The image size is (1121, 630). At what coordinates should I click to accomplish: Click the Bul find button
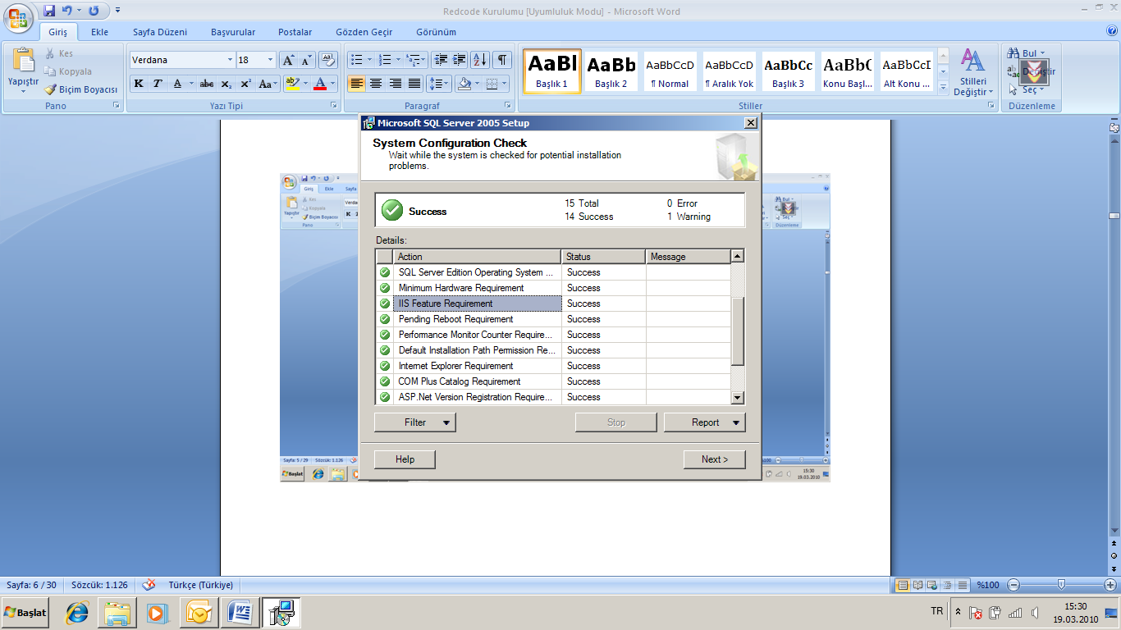click(x=1026, y=53)
